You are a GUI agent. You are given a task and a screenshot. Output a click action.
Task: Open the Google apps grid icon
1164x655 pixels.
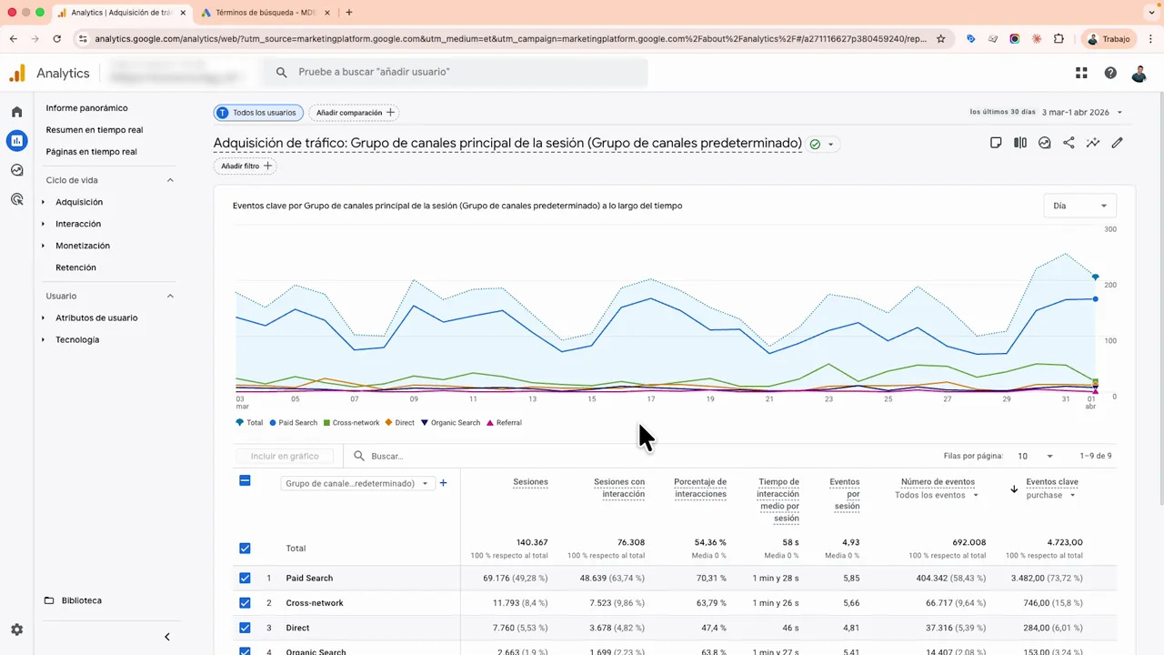click(1081, 73)
